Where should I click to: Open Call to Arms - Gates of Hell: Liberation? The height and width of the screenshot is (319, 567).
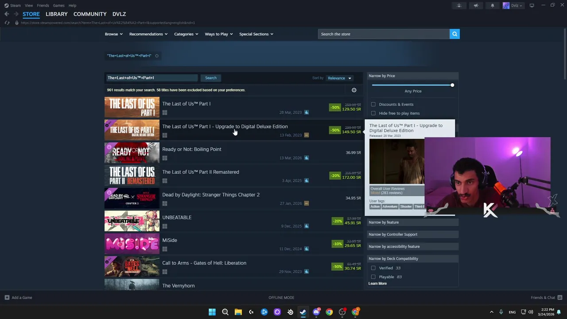(233, 267)
